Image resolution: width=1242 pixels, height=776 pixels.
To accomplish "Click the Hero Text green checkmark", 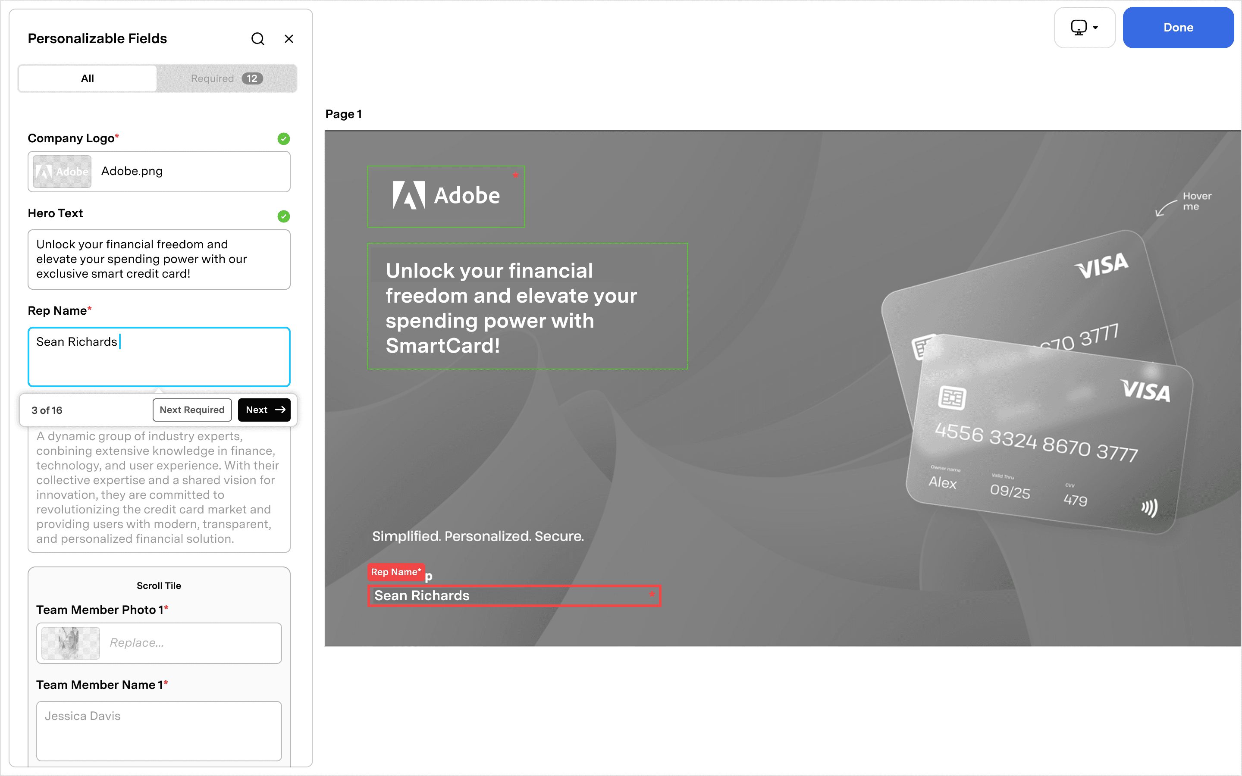I will 284,216.
